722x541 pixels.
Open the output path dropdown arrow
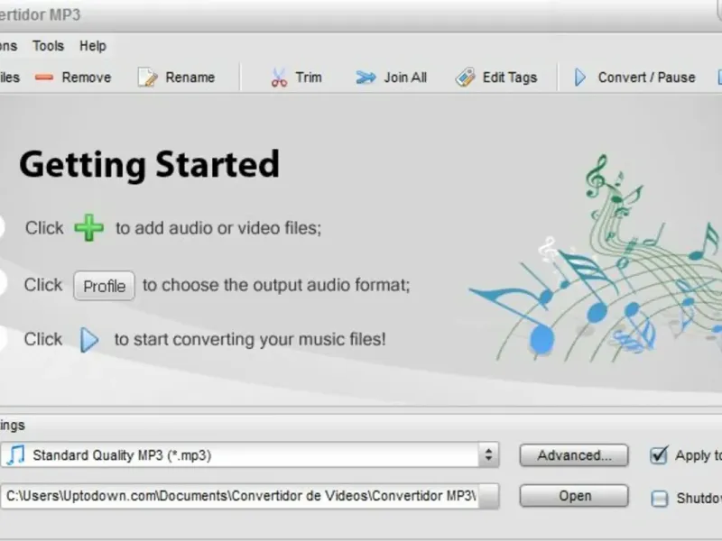(x=488, y=496)
